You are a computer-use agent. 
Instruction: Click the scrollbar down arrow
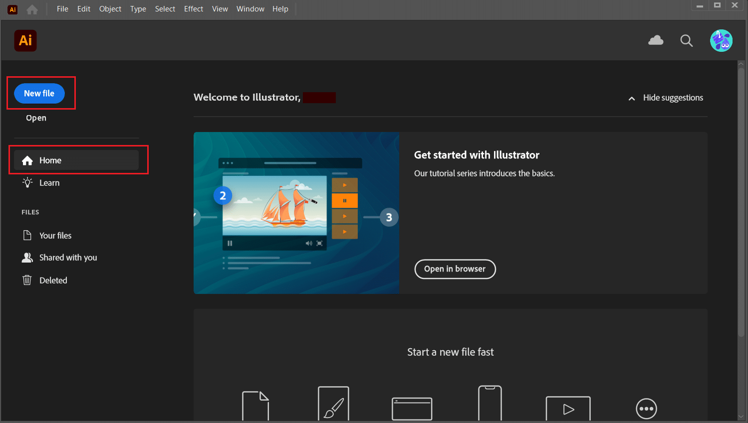[741, 417]
